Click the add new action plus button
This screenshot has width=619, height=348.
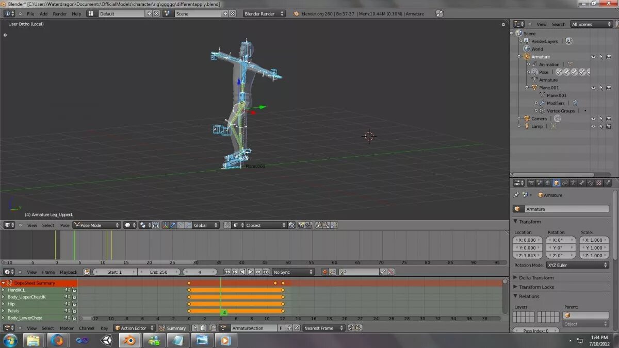coord(289,328)
